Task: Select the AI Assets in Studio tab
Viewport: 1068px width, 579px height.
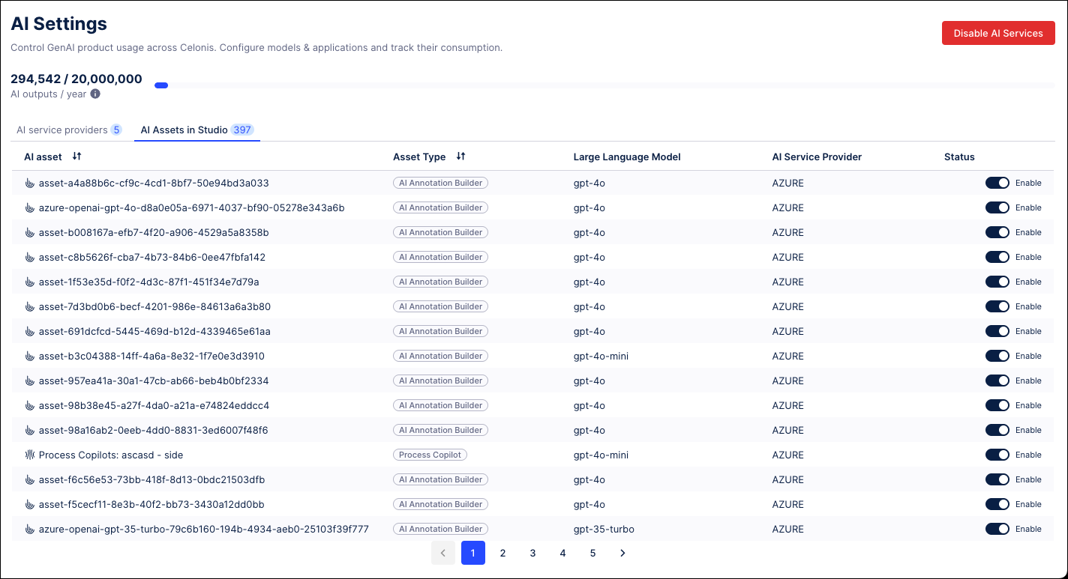Action: coord(196,130)
